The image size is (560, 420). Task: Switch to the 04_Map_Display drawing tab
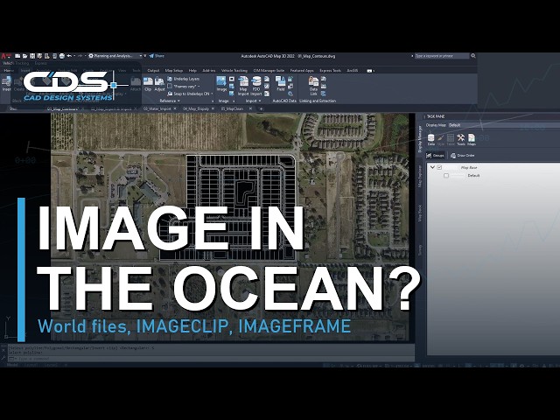[x=196, y=108]
